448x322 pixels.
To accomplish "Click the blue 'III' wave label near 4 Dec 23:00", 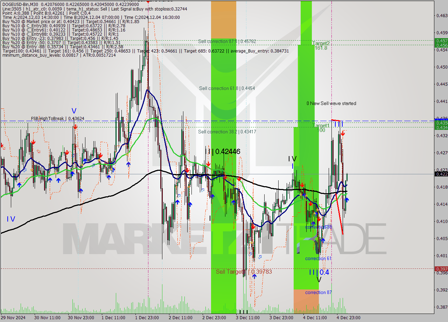I will (x=338, y=124).
